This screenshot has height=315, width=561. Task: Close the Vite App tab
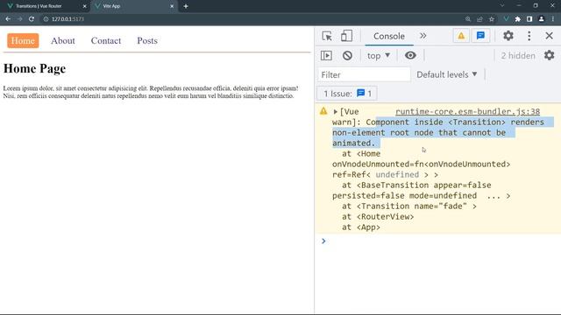click(172, 6)
